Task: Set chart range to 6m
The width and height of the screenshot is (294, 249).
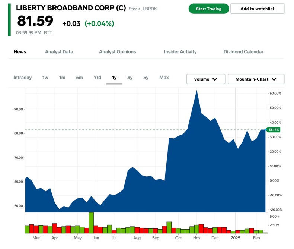Action: pyautogui.click(x=79, y=78)
